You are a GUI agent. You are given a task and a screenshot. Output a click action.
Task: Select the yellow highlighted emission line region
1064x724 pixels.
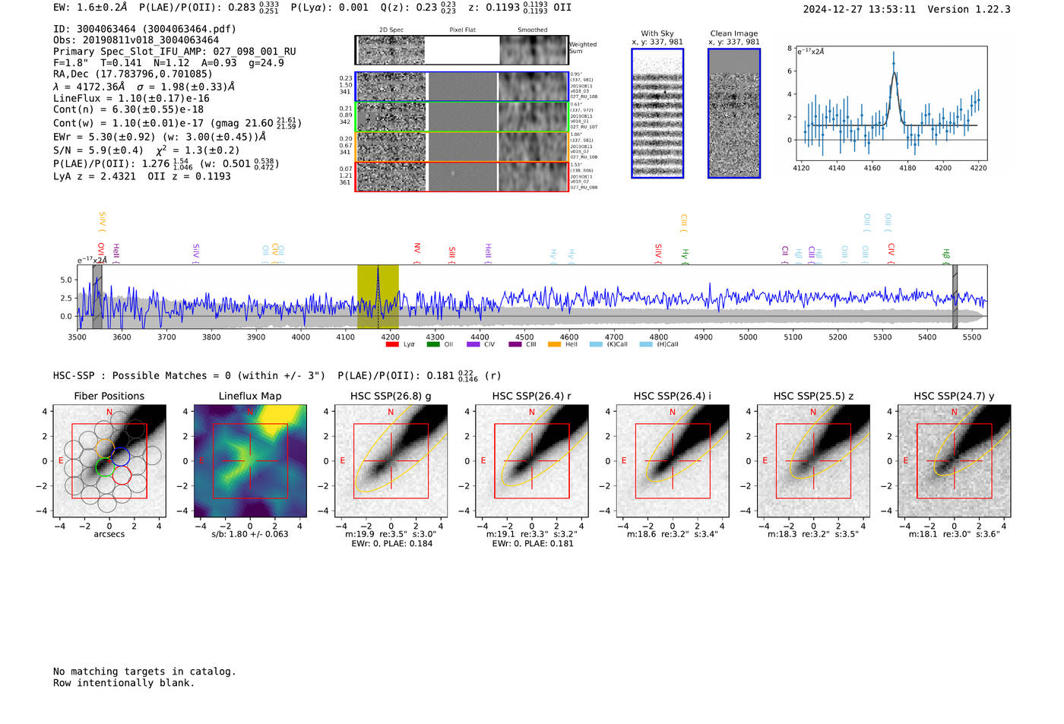pyautogui.click(x=378, y=296)
